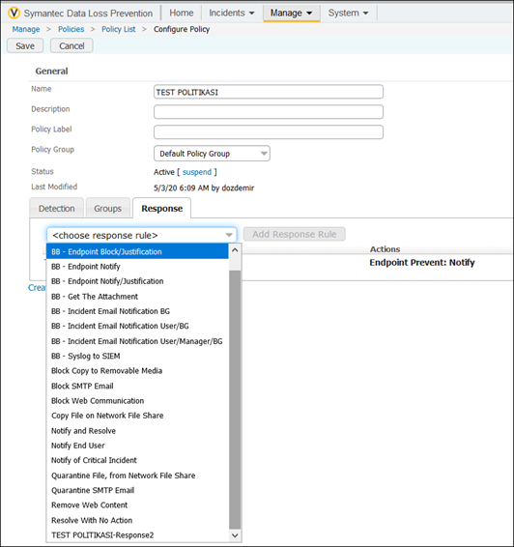Go to the Manage breadcrumb link
Screen dimensions: 514x547
(x=26, y=29)
